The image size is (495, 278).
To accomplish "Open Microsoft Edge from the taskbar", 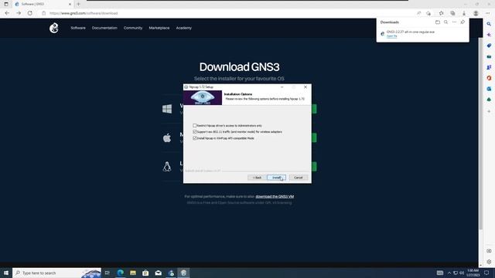I will (121, 273).
